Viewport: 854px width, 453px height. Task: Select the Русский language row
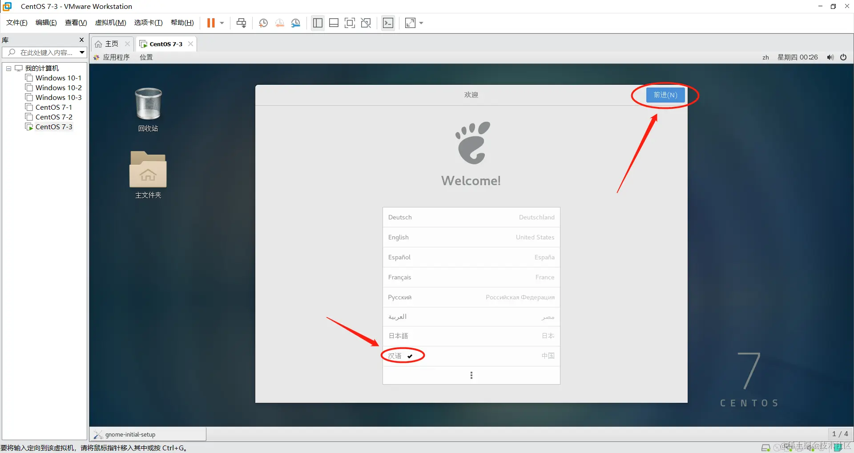pos(471,297)
